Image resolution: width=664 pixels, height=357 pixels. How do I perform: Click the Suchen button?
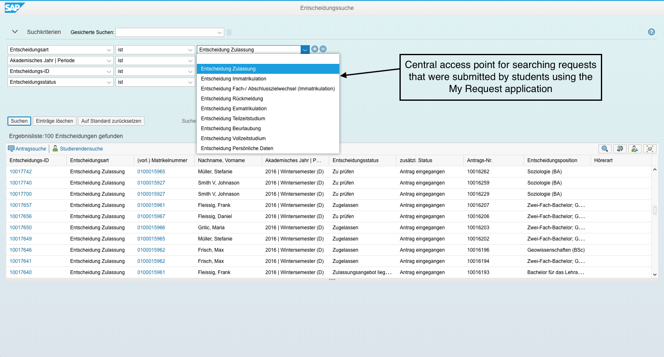coord(19,121)
